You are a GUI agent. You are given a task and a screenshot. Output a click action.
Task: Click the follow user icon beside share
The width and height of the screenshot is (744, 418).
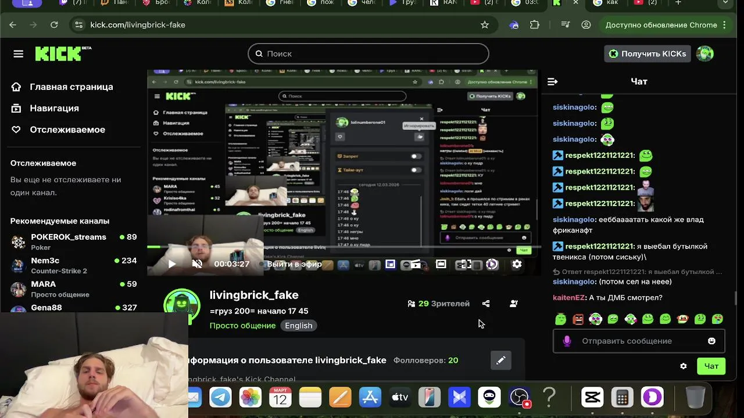[514, 304]
